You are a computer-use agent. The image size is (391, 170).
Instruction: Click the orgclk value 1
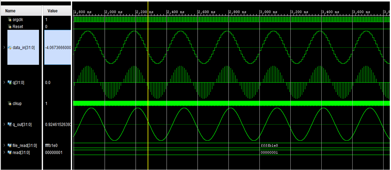46,19
